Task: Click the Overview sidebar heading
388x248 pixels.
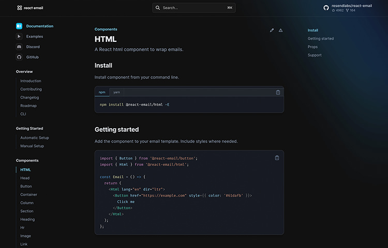Action: tap(24, 72)
